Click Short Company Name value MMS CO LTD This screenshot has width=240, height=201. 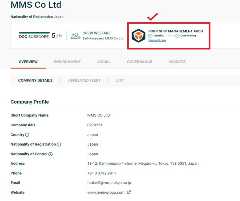point(99,115)
